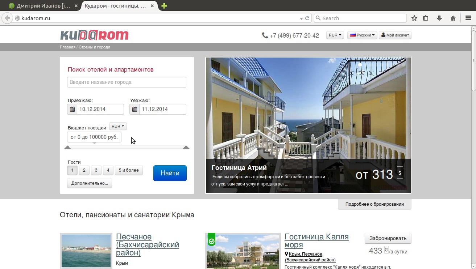Click the browser Search field
Image resolution: width=476 pixels, height=269 pixels.
point(360,18)
